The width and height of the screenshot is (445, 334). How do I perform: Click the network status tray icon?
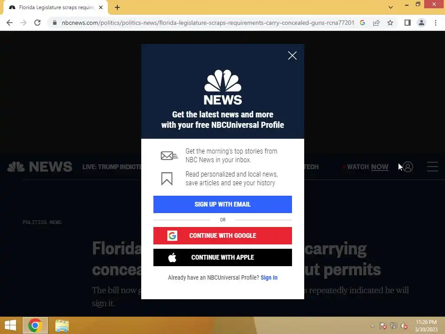[x=394, y=326]
